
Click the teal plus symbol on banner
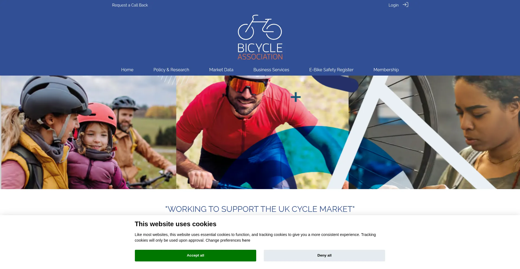pos(296,97)
